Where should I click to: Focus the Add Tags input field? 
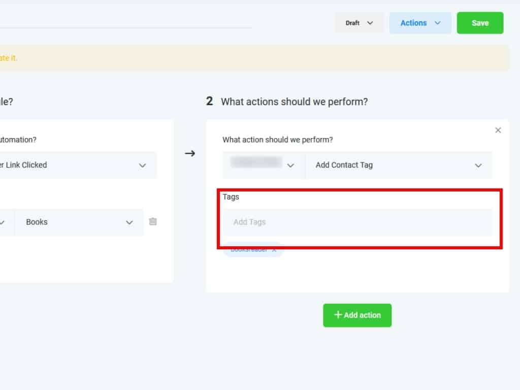[357, 222]
